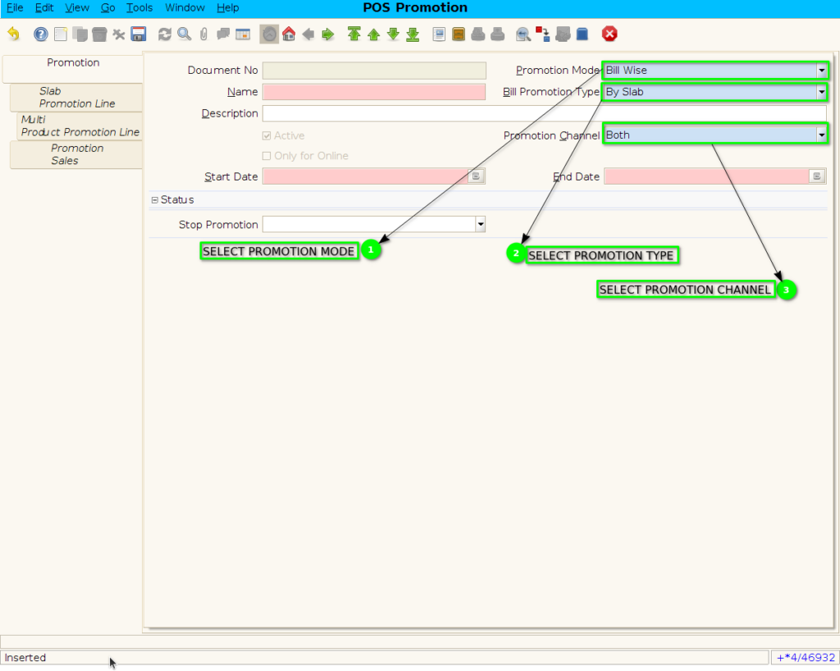Toggle grid view with the table icon
The image size is (840, 671).
pyautogui.click(x=243, y=34)
